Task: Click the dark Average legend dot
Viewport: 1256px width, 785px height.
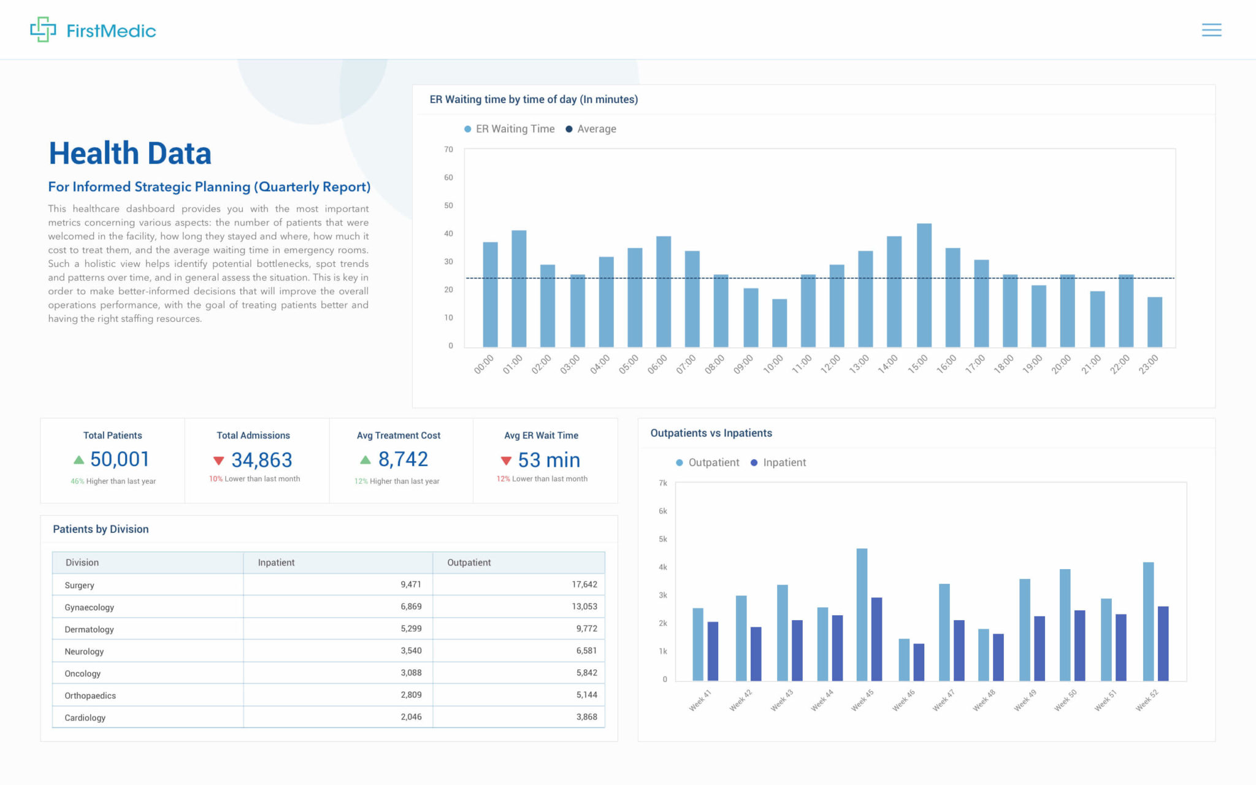Action: (569, 129)
